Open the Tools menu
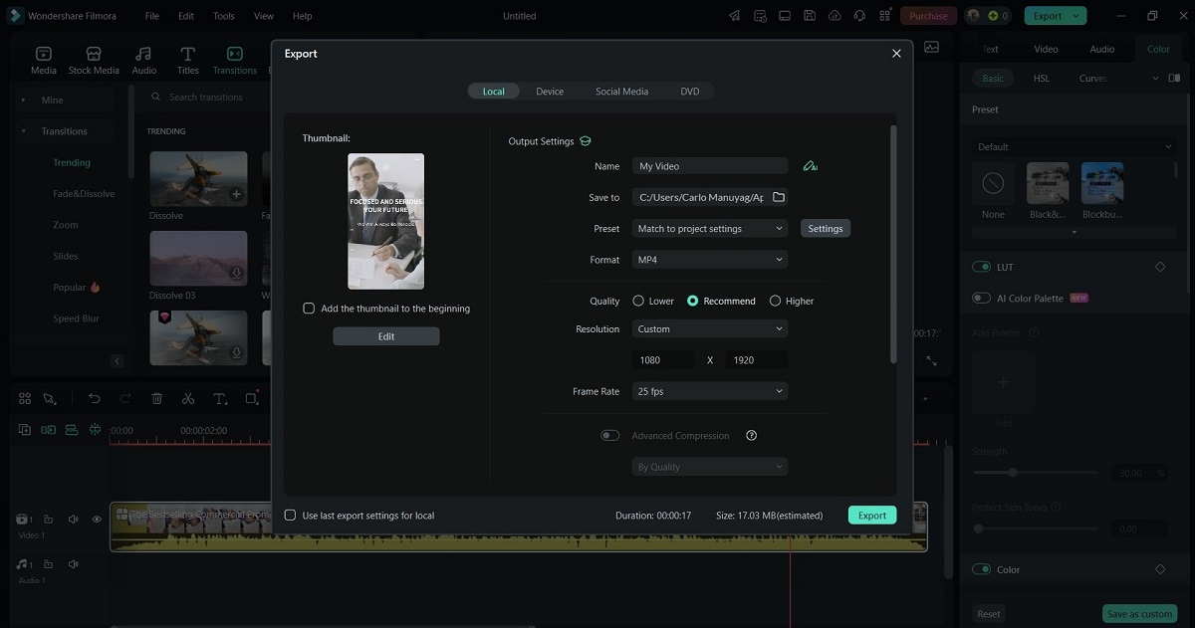 (x=224, y=16)
